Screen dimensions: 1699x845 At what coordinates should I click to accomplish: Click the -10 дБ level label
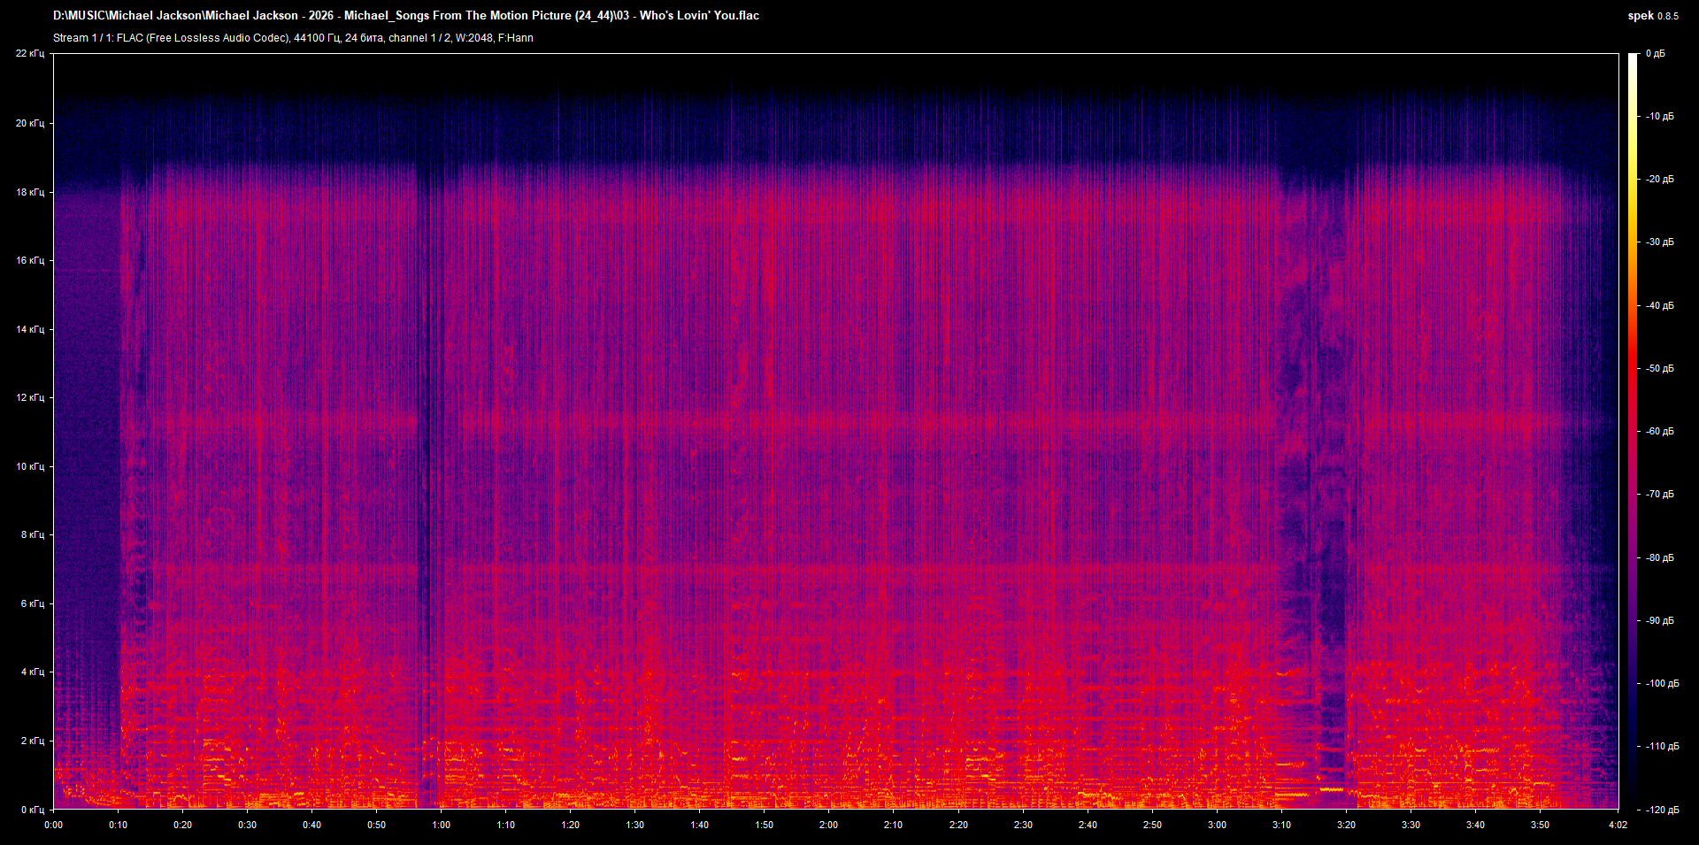pos(1659,116)
